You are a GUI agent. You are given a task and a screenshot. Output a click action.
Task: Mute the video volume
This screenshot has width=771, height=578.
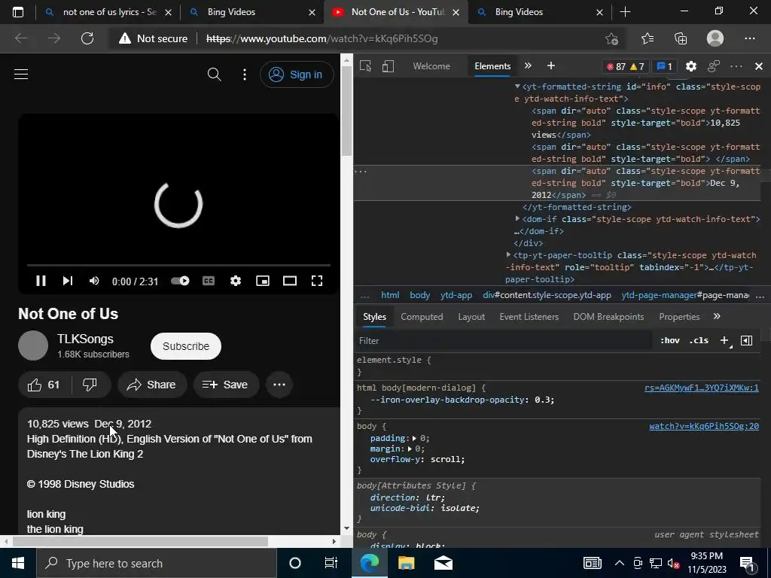click(94, 281)
